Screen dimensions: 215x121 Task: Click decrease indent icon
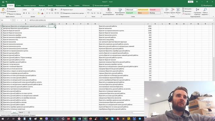tap(55, 13)
